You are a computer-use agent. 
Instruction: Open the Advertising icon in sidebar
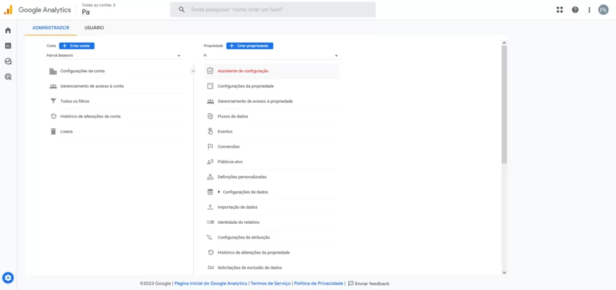tap(8, 76)
